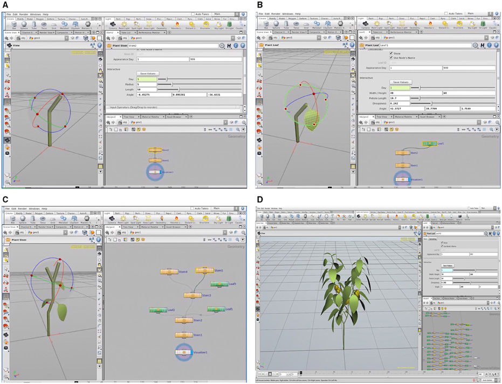Image resolution: width=502 pixels, height=384 pixels.
Task: Open the help icon on panel A's View toolbar
Action: point(99,45)
